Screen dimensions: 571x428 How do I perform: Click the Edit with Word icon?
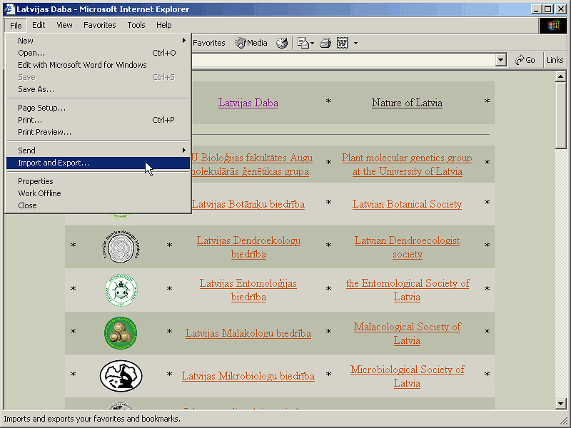pyautogui.click(x=343, y=43)
